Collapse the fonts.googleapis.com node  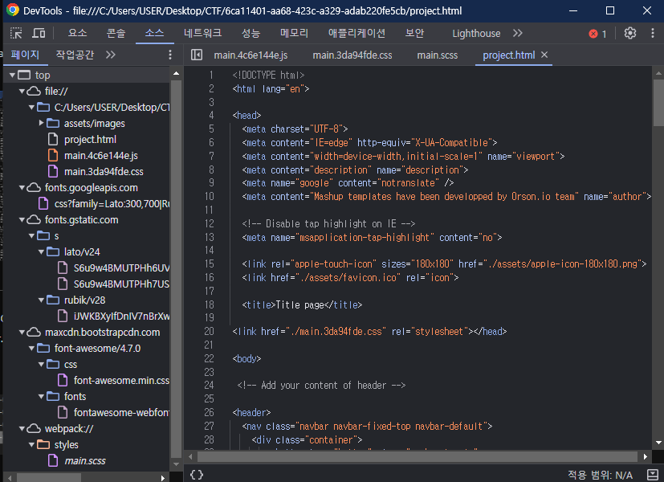pos(22,188)
